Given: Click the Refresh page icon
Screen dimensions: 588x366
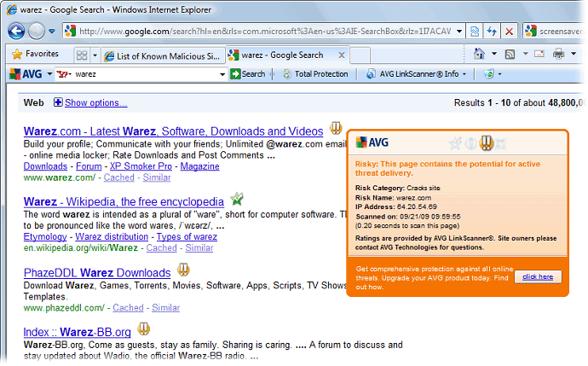Looking at the screenshot, I should (x=492, y=32).
